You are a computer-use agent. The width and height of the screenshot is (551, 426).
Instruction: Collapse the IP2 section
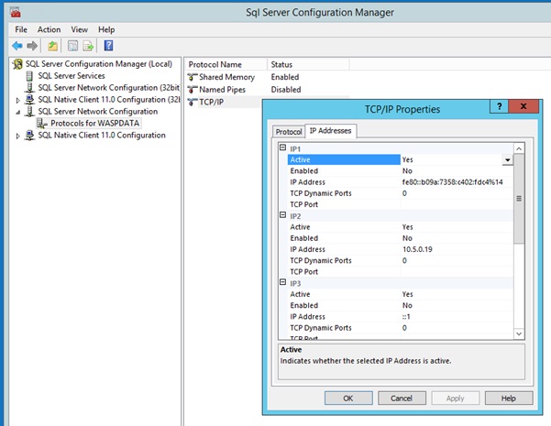pyautogui.click(x=281, y=215)
